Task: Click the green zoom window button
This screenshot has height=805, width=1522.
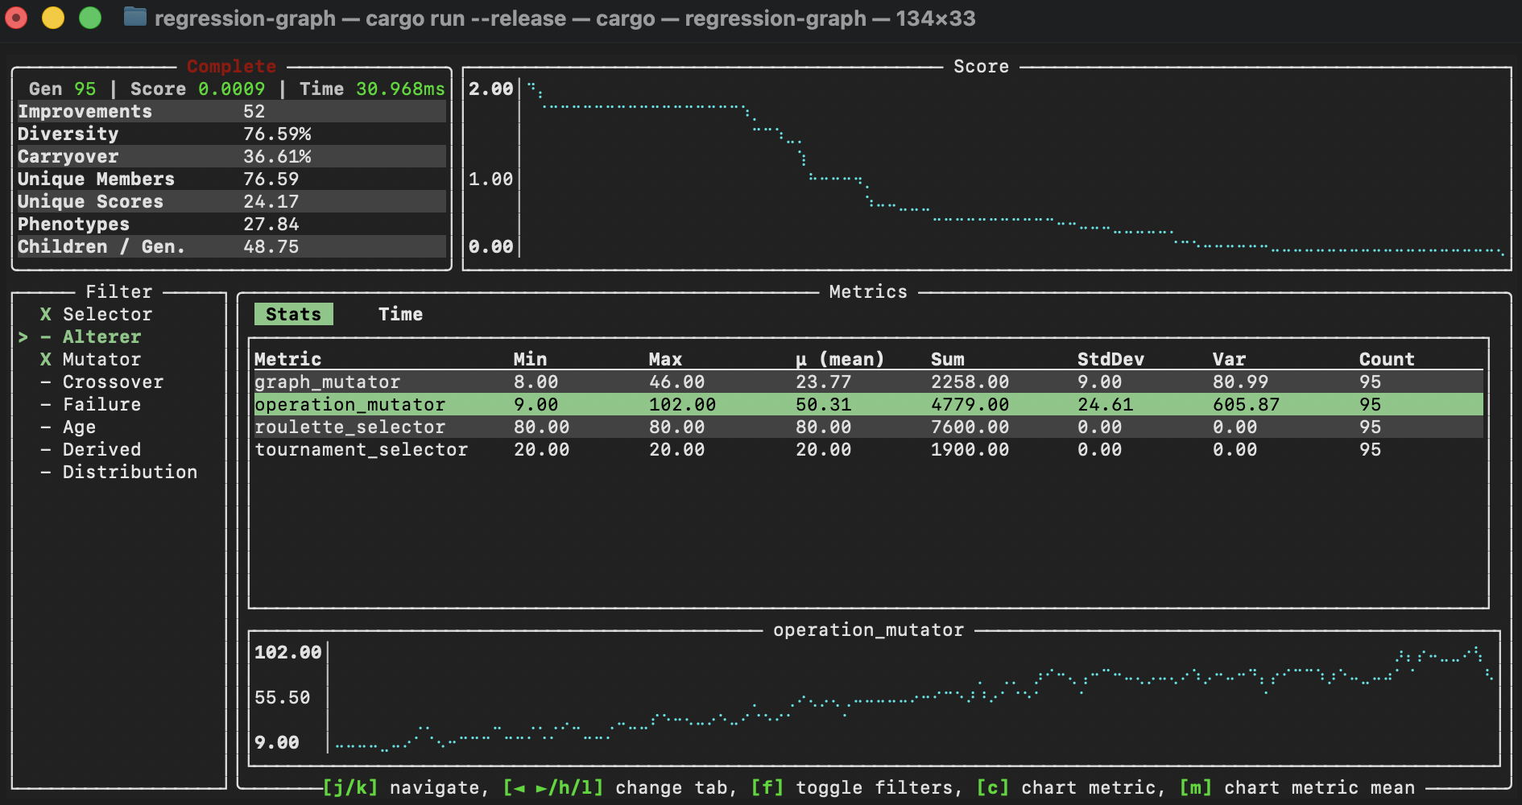Action: tap(90, 18)
